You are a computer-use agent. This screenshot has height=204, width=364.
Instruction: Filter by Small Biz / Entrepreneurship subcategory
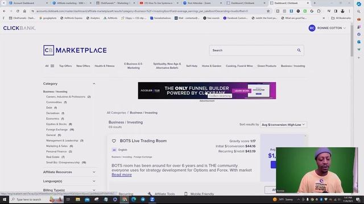(x=63, y=163)
